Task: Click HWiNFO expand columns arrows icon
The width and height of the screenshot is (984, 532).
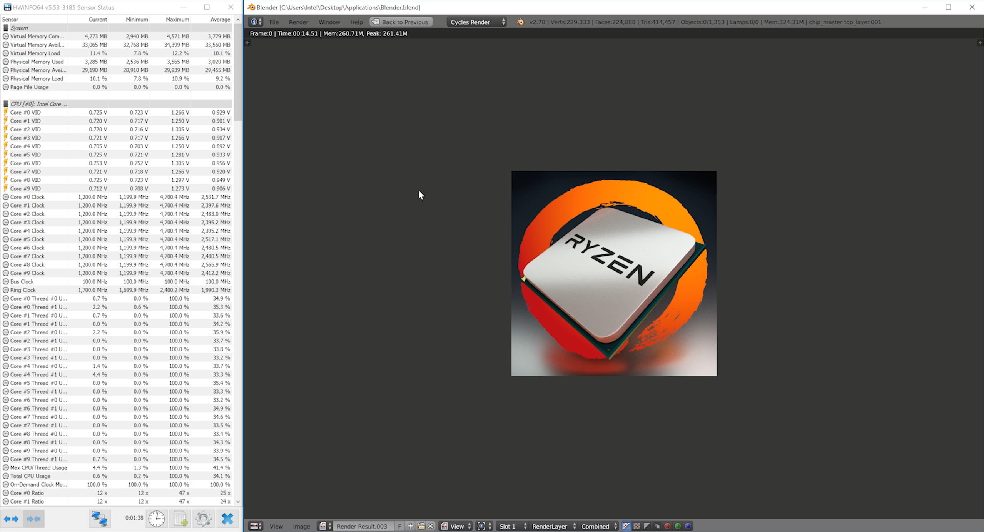Action: [11, 519]
